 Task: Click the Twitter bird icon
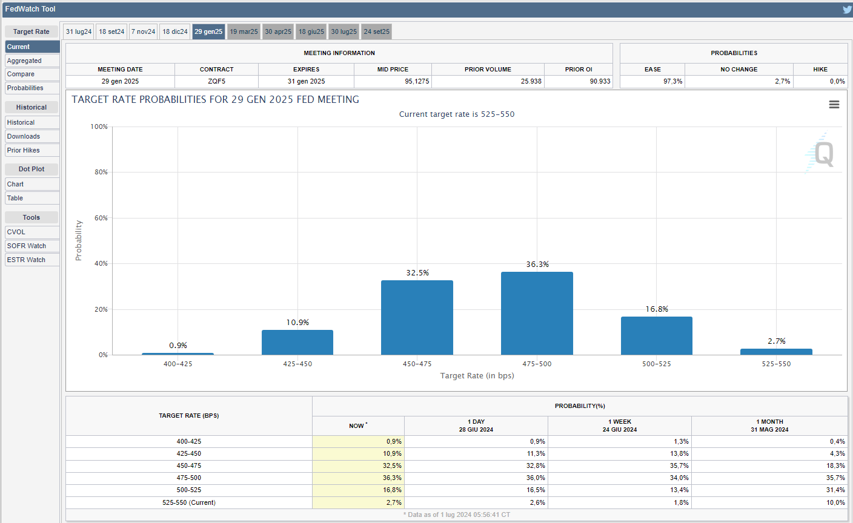pos(846,10)
